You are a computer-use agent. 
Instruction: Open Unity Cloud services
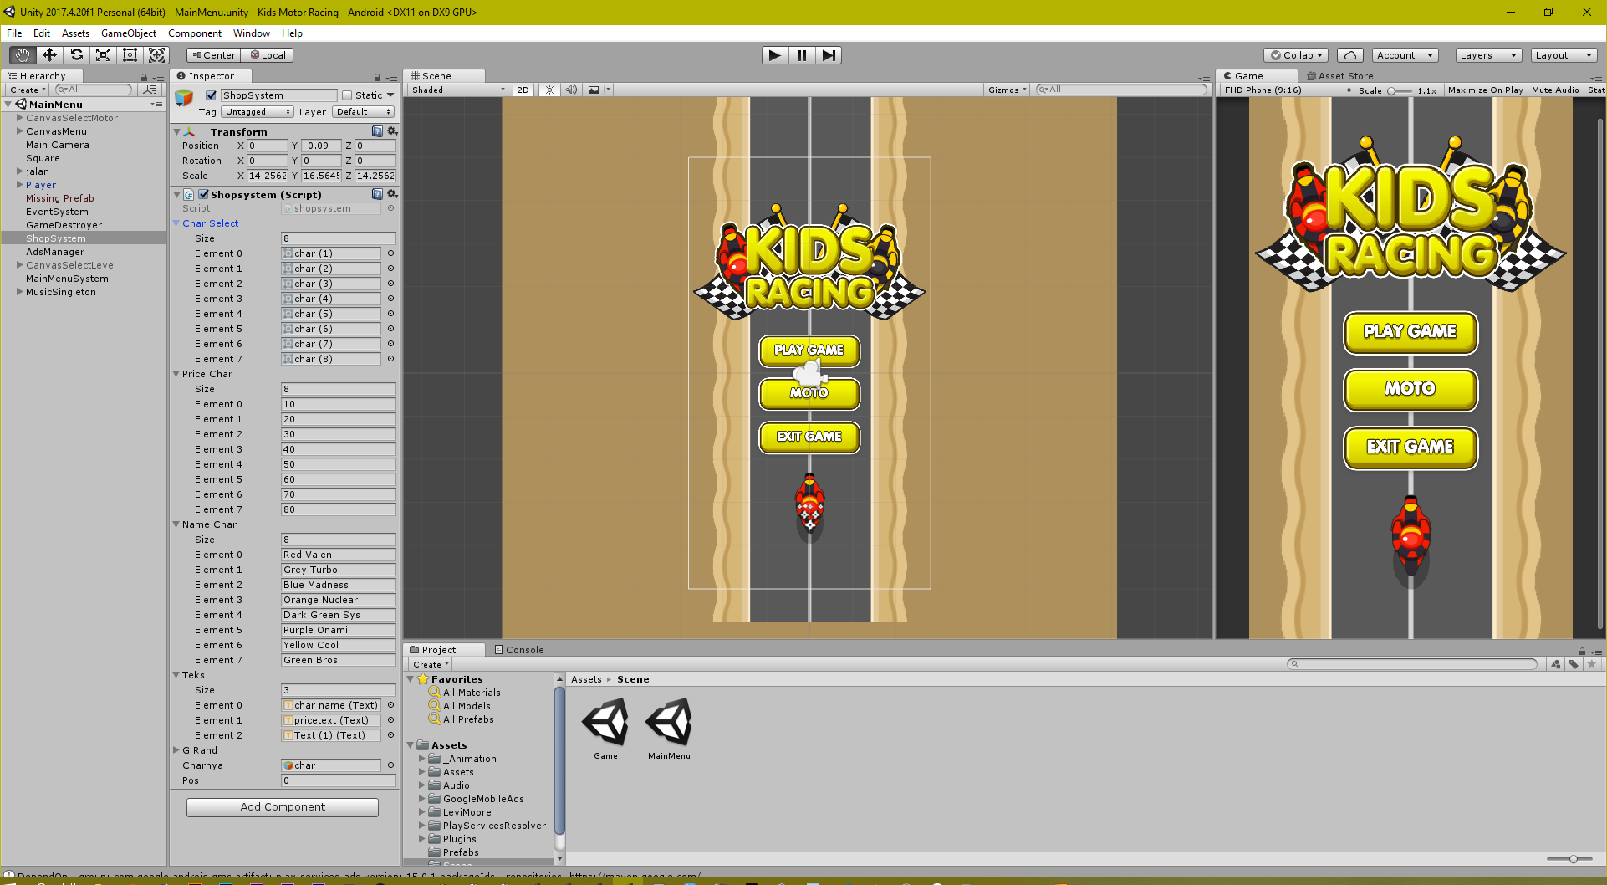point(1350,54)
